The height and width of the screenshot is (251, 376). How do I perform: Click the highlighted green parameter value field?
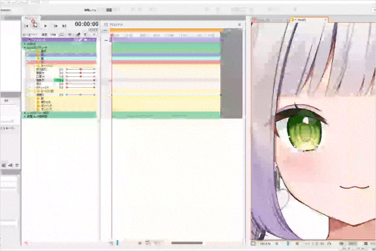click(x=58, y=80)
